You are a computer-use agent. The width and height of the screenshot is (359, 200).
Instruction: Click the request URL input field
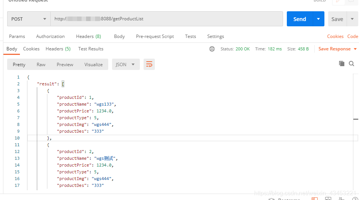pyautogui.click(x=167, y=19)
